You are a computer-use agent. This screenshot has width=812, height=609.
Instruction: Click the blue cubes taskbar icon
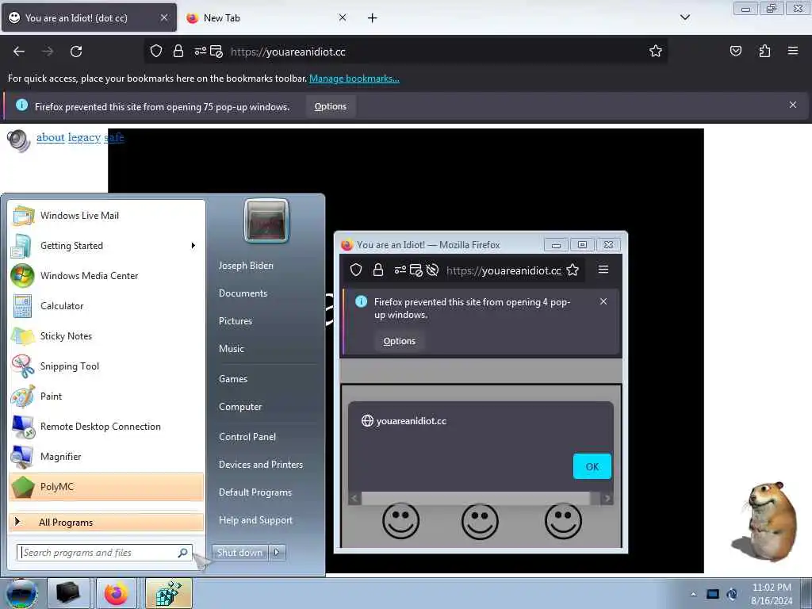[x=169, y=593]
